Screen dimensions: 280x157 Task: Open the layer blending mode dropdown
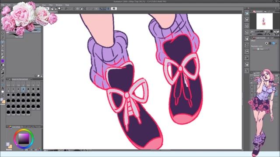pyautogui.click(x=257, y=75)
